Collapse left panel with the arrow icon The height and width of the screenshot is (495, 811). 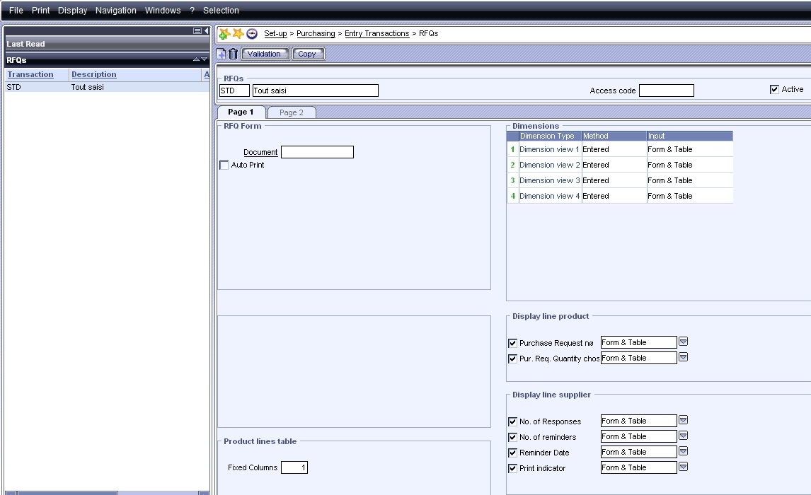pyautogui.click(x=207, y=31)
